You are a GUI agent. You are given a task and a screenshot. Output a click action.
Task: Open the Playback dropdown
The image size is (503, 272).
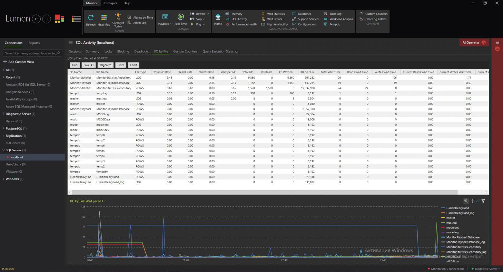click(x=165, y=19)
